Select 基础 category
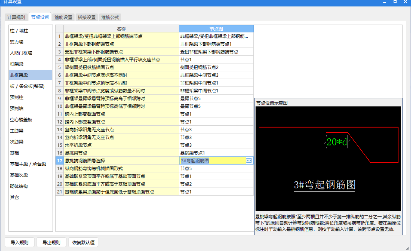Screen dimensions: 411x251 point(31,153)
